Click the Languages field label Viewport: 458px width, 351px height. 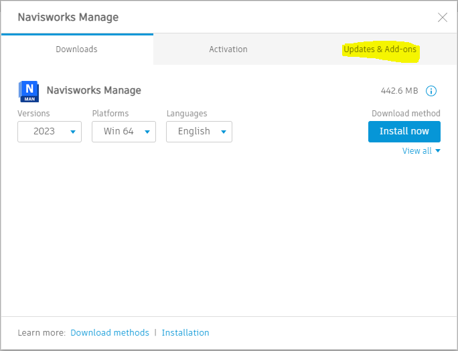pyautogui.click(x=187, y=114)
